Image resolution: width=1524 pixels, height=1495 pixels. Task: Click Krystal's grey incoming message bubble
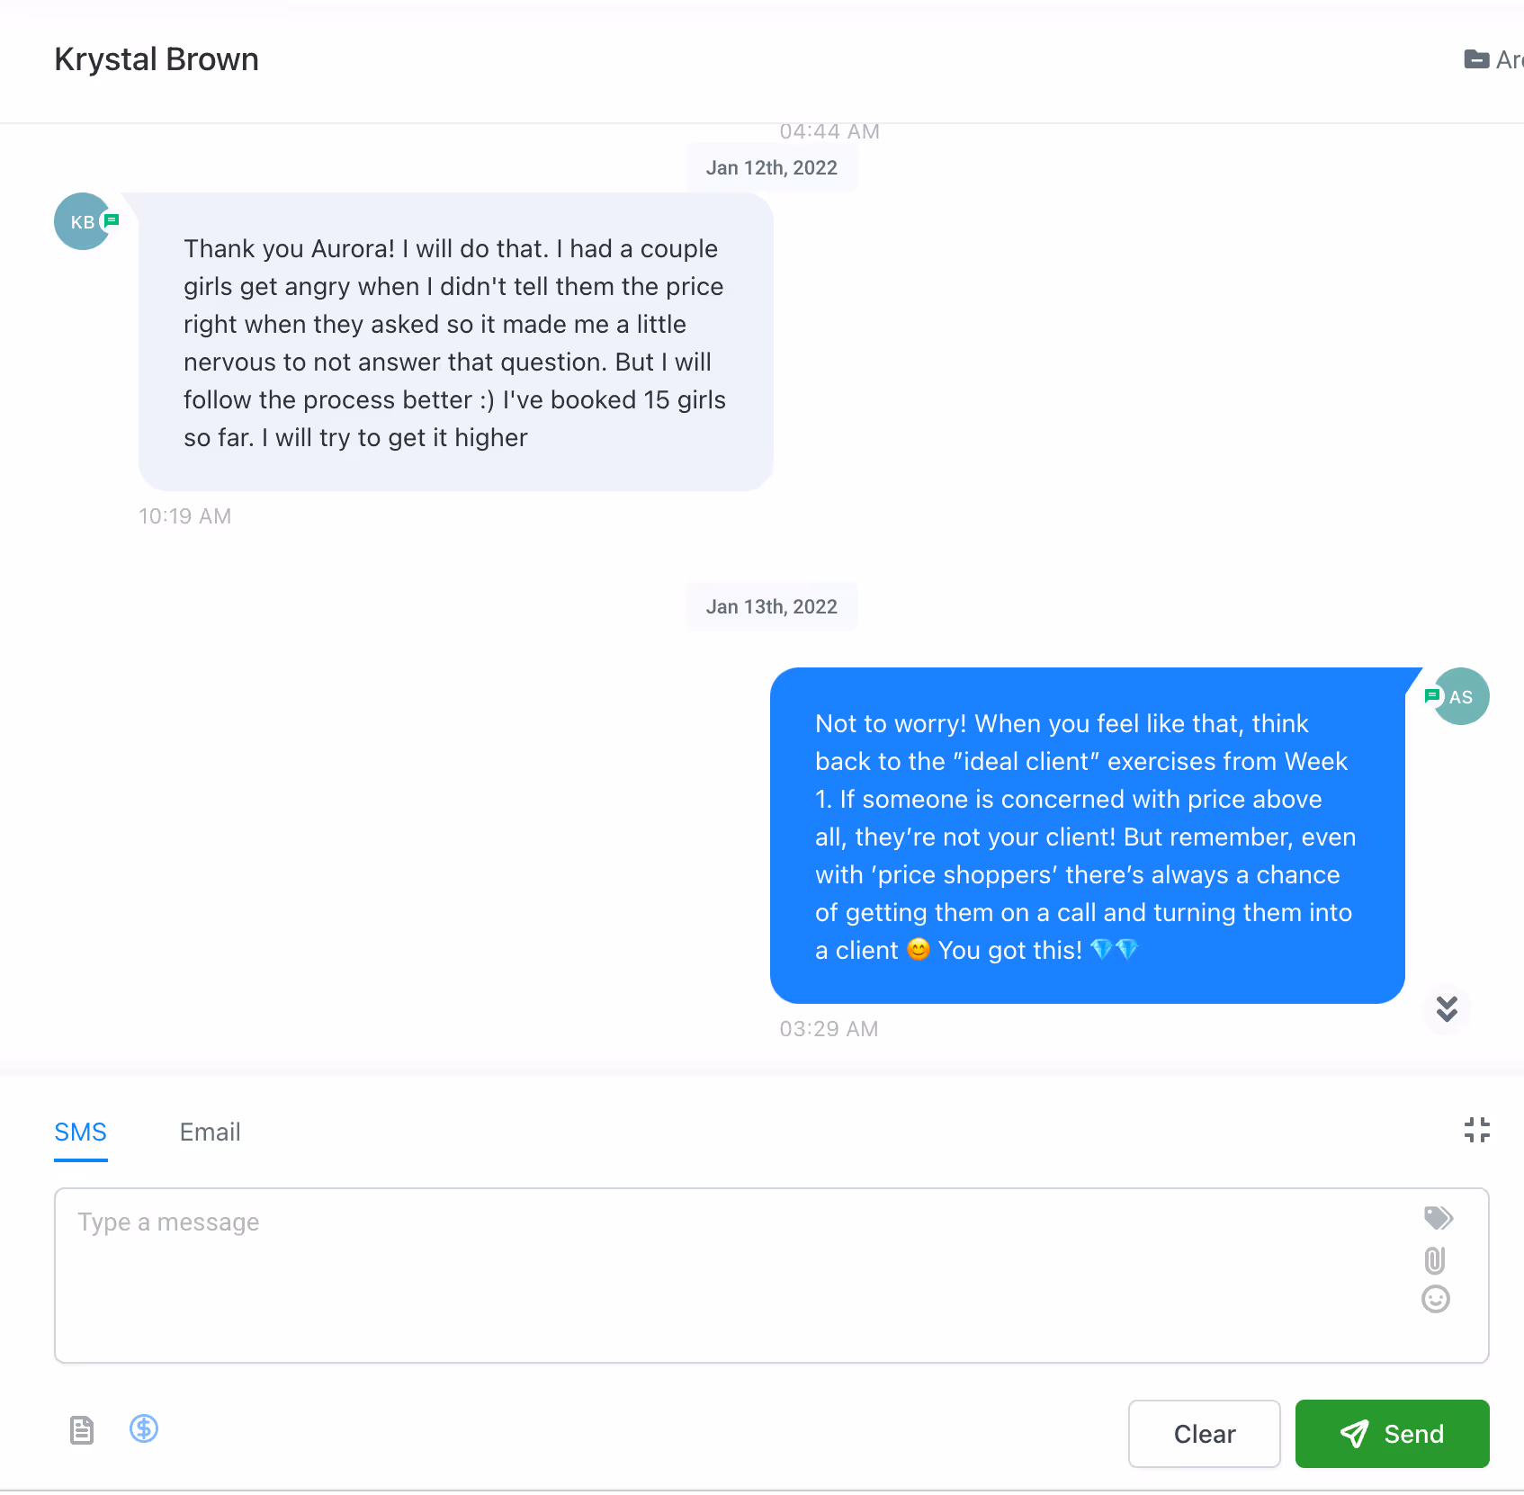click(456, 342)
